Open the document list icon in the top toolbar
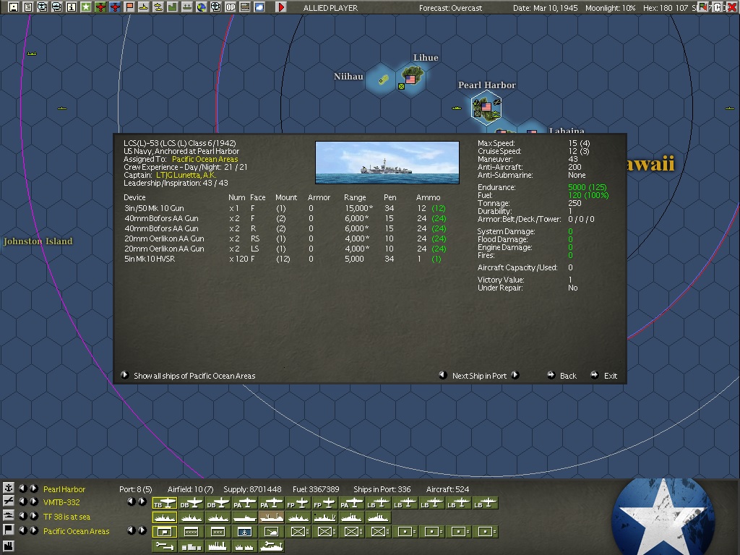Viewport: 740px width, 555px height. [x=28, y=7]
